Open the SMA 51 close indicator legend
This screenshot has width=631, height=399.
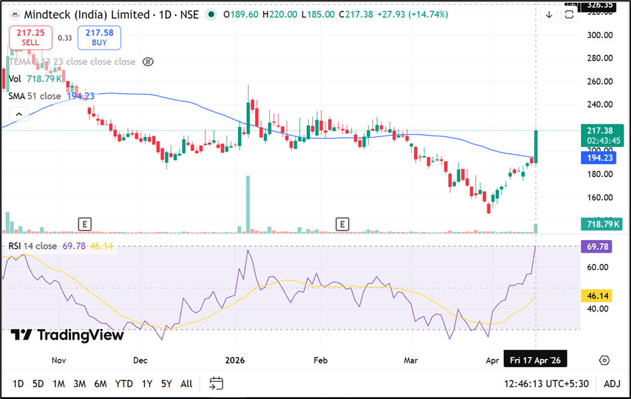click(x=35, y=96)
